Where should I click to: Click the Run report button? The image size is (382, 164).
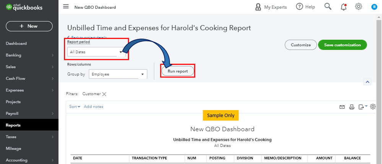[x=177, y=71]
